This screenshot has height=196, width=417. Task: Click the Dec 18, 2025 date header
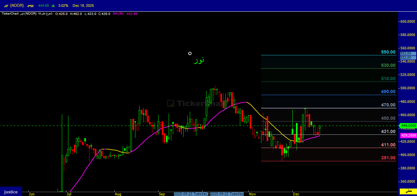coord(83,6)
